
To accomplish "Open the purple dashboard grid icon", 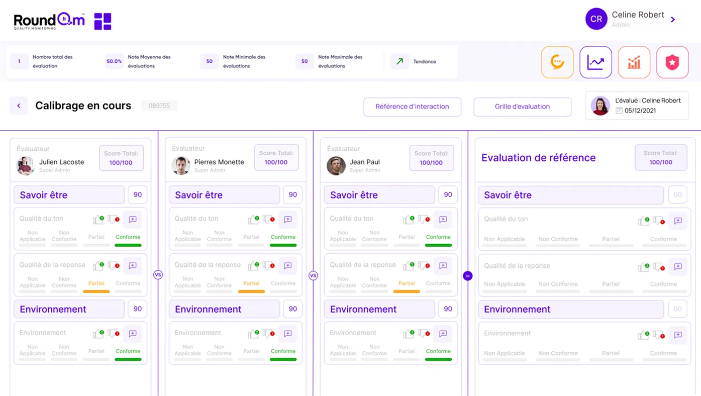I will tap(103, 21).
